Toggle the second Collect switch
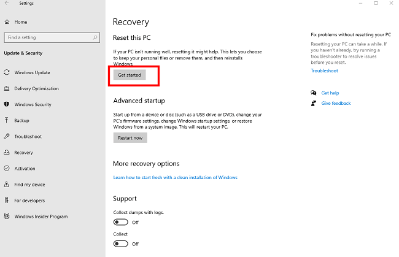The height and width of the screenshot is (257, 399). (120, 244)
